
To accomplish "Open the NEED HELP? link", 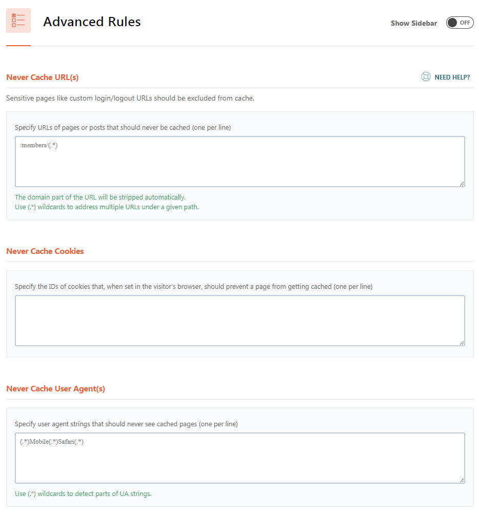I will click(452, 77).
